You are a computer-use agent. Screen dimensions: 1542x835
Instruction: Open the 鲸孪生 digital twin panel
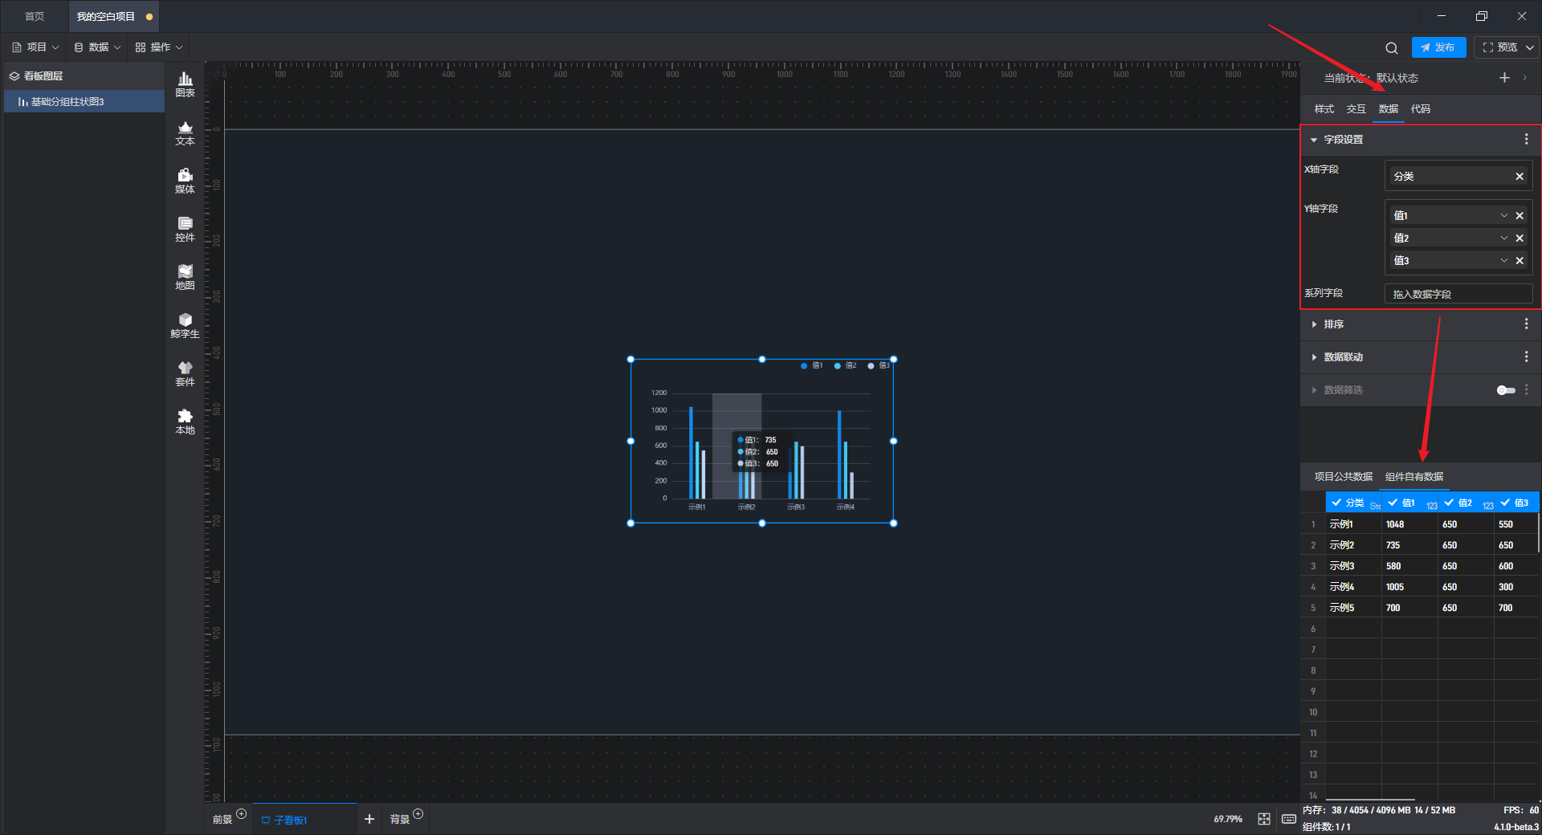tap(185, 325)
